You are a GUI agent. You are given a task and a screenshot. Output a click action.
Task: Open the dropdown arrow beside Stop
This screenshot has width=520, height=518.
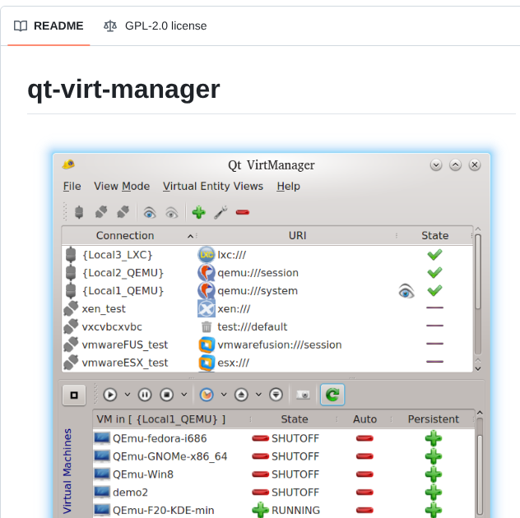[x=184, y=395]
